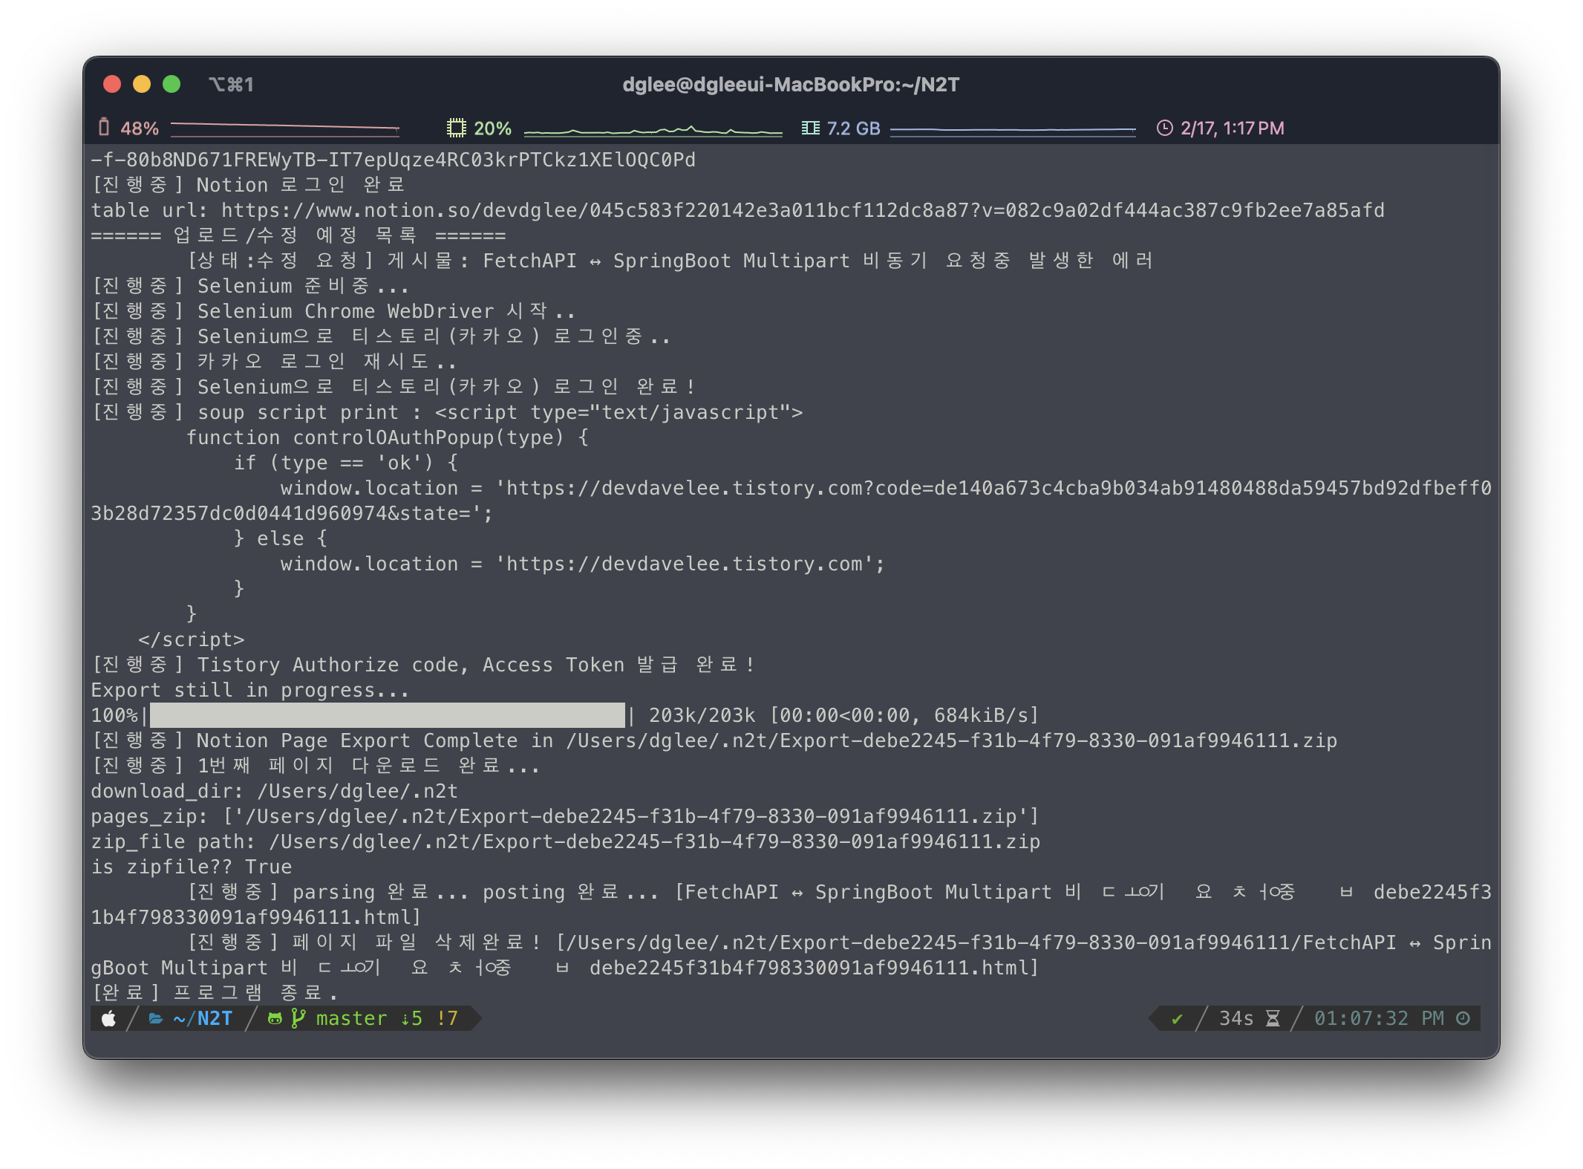Click the hourglass icon beside 34s

(1273, 1018)
